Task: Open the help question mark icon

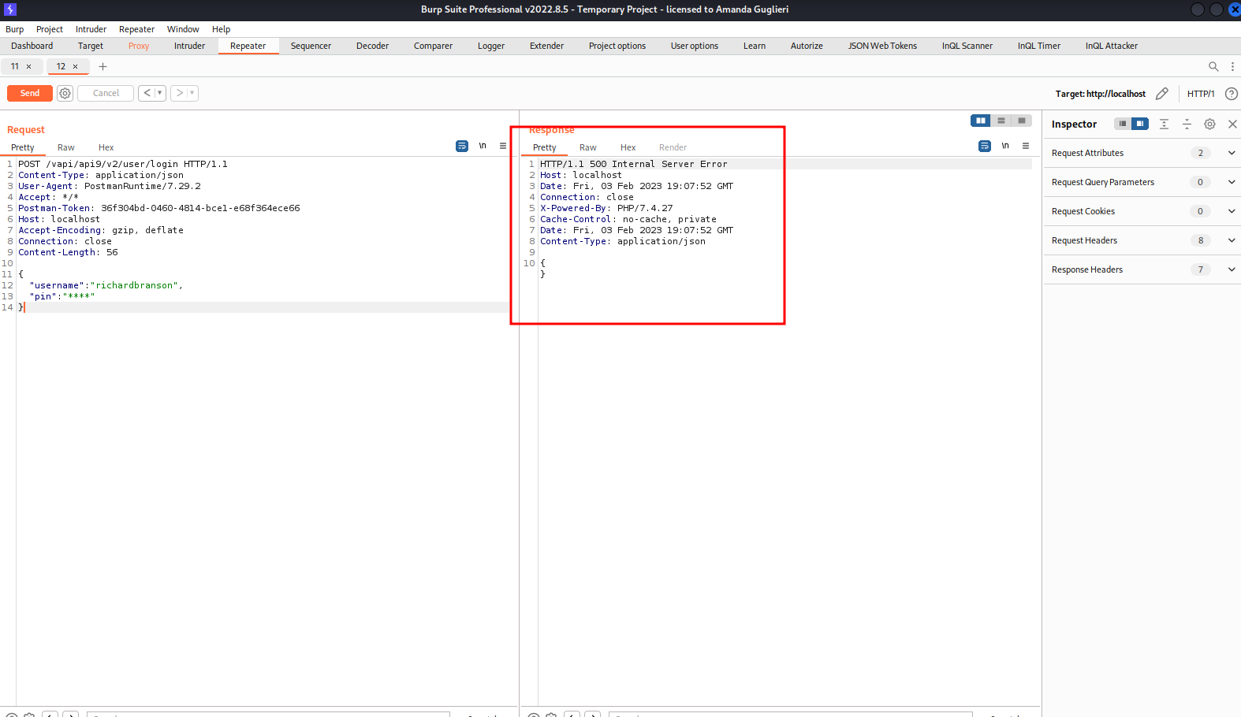Action: (1231, 94)
